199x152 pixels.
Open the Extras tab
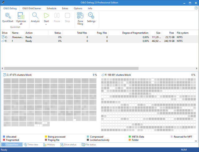click(x=65, y=8)
